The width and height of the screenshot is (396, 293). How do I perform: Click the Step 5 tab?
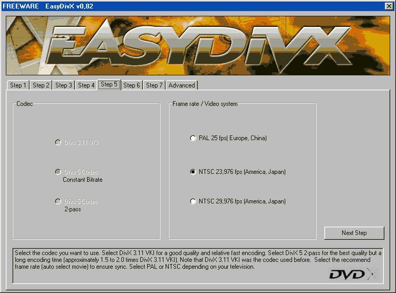click(109, 84)
